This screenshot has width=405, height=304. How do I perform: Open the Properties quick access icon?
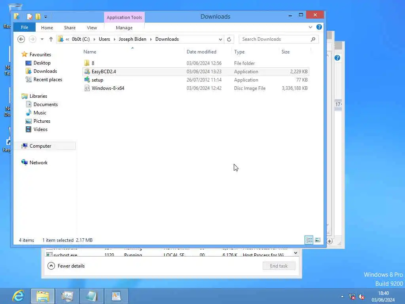click(x=30, y=17)
